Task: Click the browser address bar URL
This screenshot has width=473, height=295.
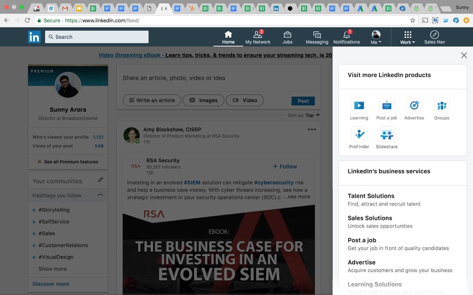Action: [102, 20]
